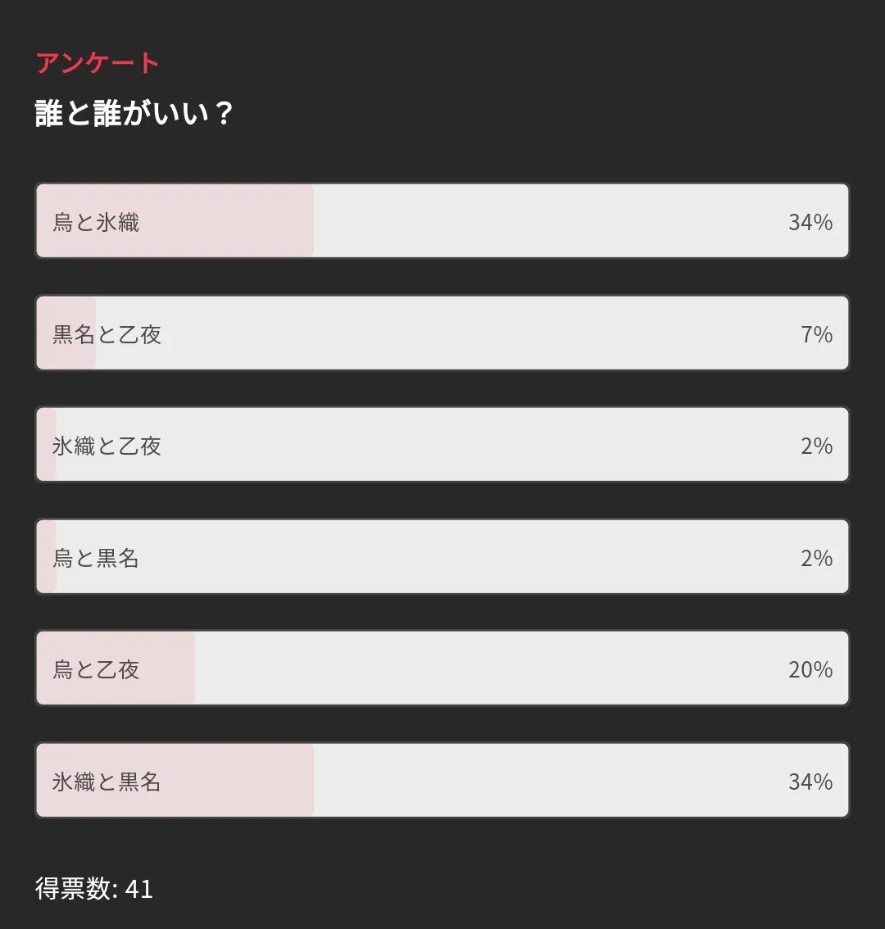
Task: Click the pink progress fill of 氷織と乙夜
Action: coord(47,465)
